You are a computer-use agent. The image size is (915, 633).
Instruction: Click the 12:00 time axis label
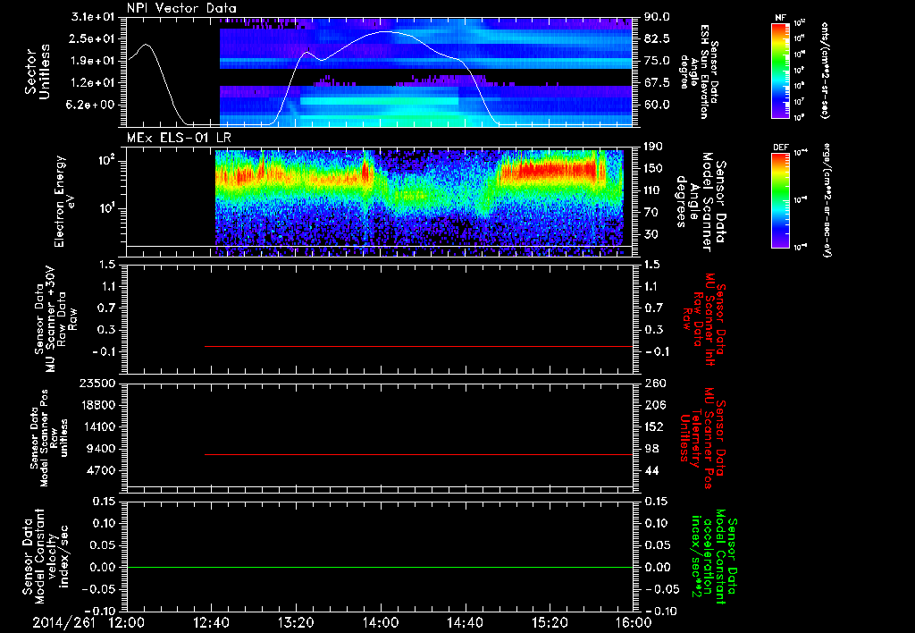click(127, 622)
